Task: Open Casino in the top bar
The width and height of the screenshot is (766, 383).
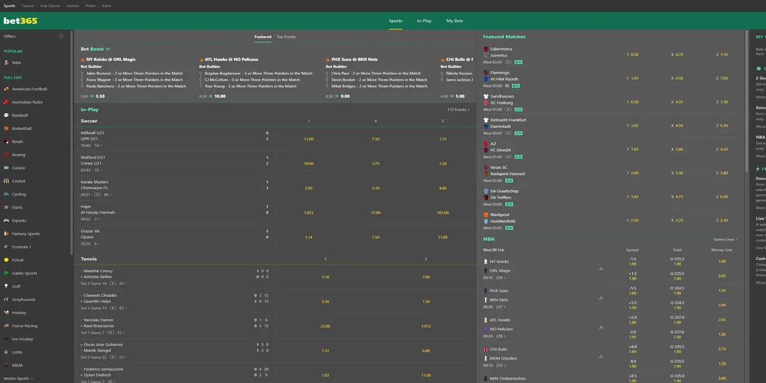Action: (x=28, y=5)
